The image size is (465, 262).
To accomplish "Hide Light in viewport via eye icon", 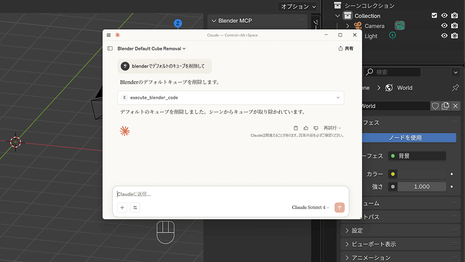I will 444,35.
